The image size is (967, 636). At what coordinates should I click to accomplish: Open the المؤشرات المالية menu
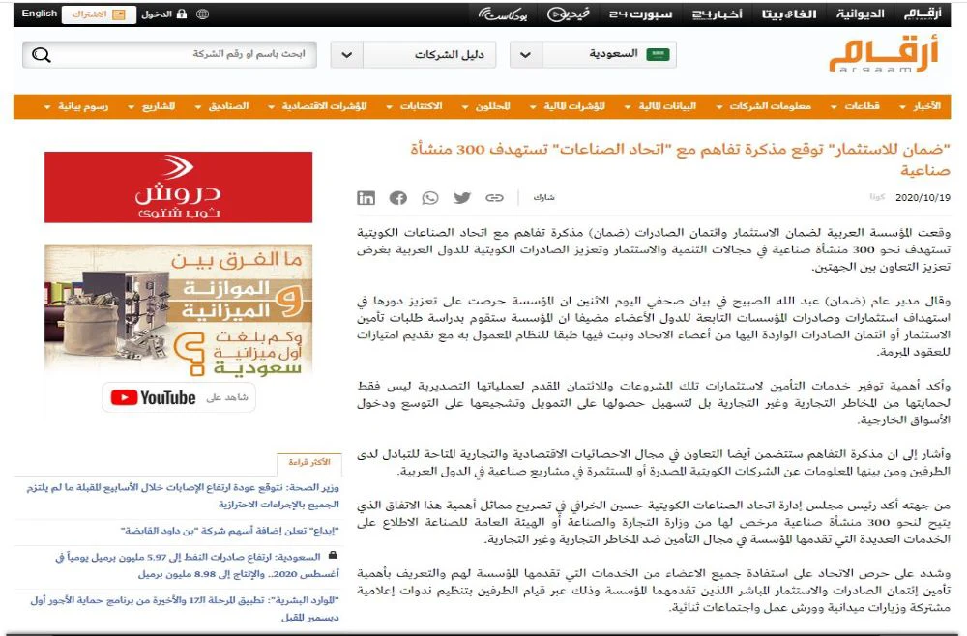click(568, 106)
